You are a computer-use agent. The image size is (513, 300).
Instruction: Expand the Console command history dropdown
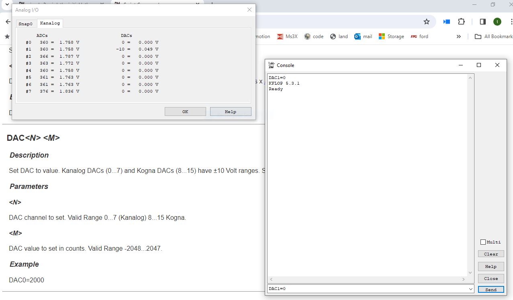pyautogui.click(x=471, y=289)
